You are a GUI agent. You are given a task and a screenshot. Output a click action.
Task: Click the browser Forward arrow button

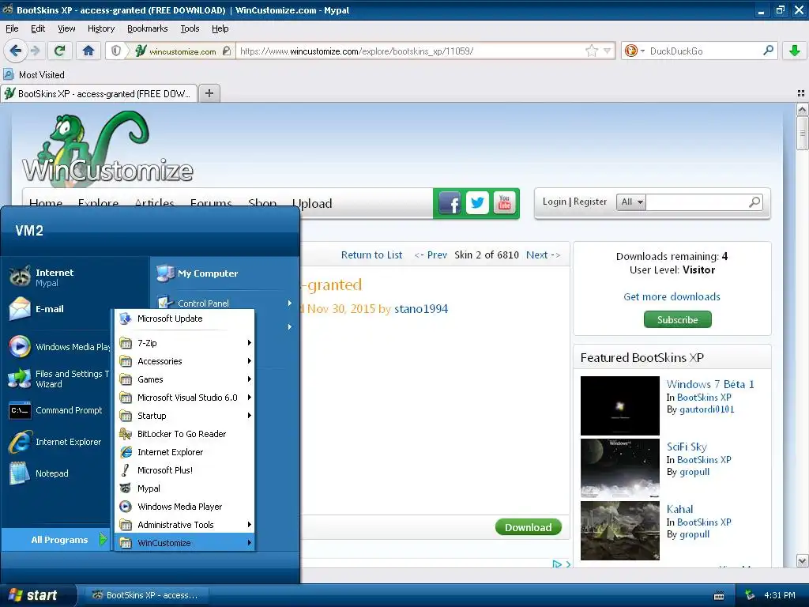[35, 51]
